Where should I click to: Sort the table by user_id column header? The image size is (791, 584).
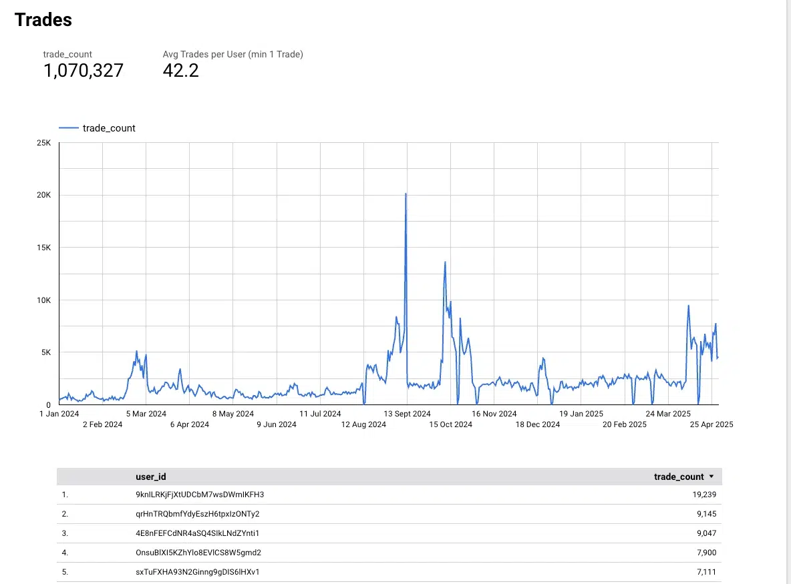(150, 477)
